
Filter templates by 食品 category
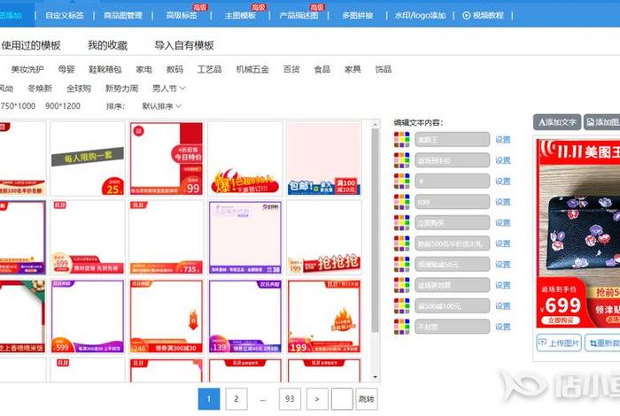click(x=322, y=70)
